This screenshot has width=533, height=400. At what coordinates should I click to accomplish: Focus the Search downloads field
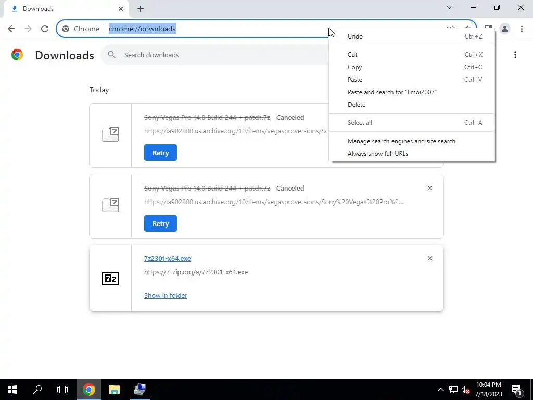pos(218,55)
